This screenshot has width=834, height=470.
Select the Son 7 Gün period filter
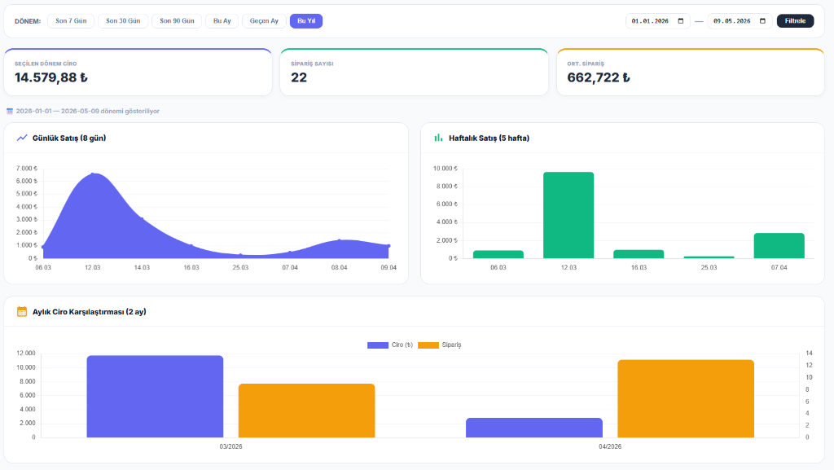pyautogui.click(x=71, y=20)
